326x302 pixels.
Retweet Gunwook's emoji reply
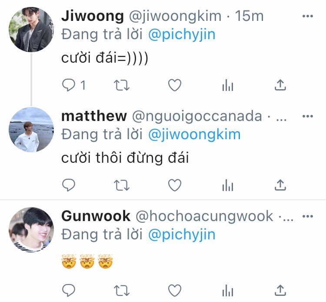122,291
